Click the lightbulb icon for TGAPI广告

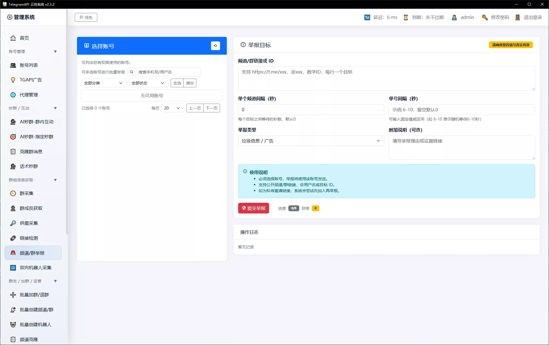coord(13,80)
